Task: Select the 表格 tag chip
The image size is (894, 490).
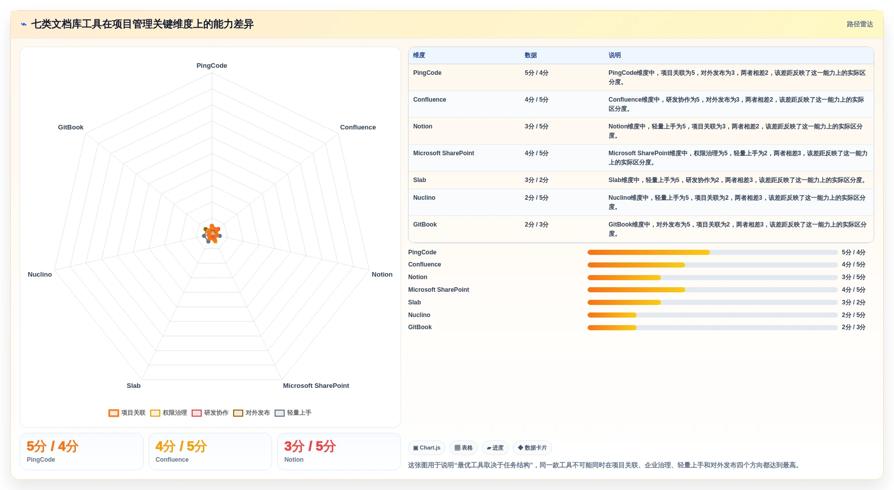Action: pyautogui.click(x=463, y=448)
